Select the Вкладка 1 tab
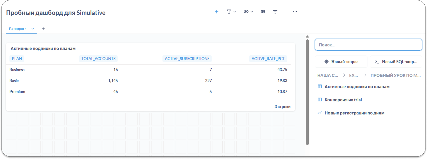This screenshot has width=427, height=159. (x=18, y=29)
